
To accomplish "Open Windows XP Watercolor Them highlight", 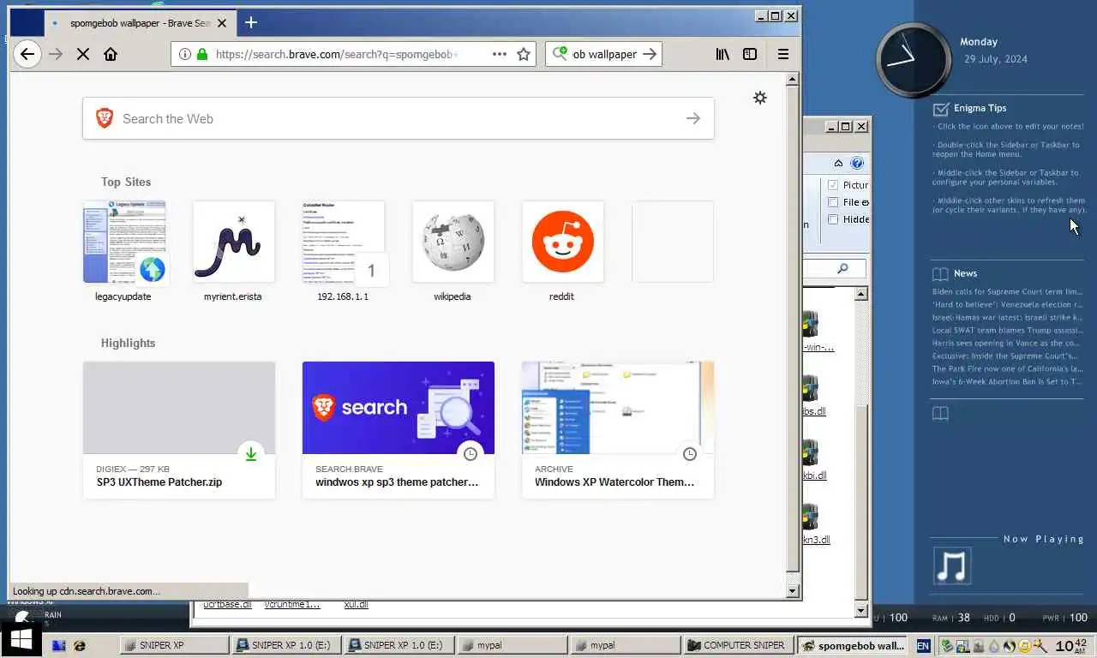I will click(618, 430).
